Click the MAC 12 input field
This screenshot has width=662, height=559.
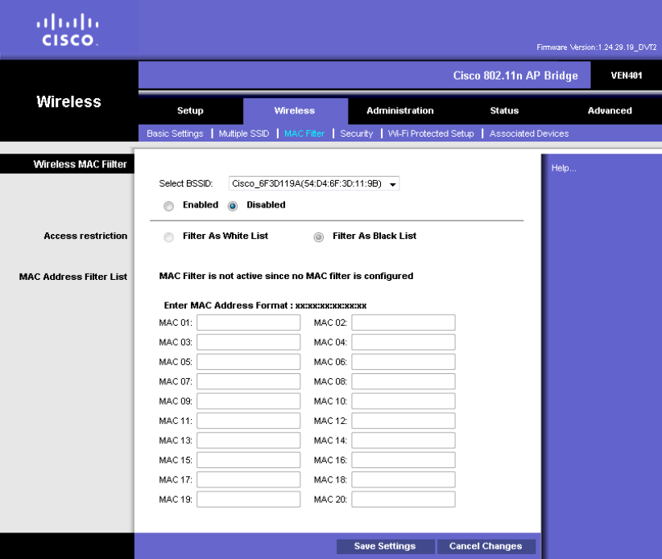tap(403, 421)
